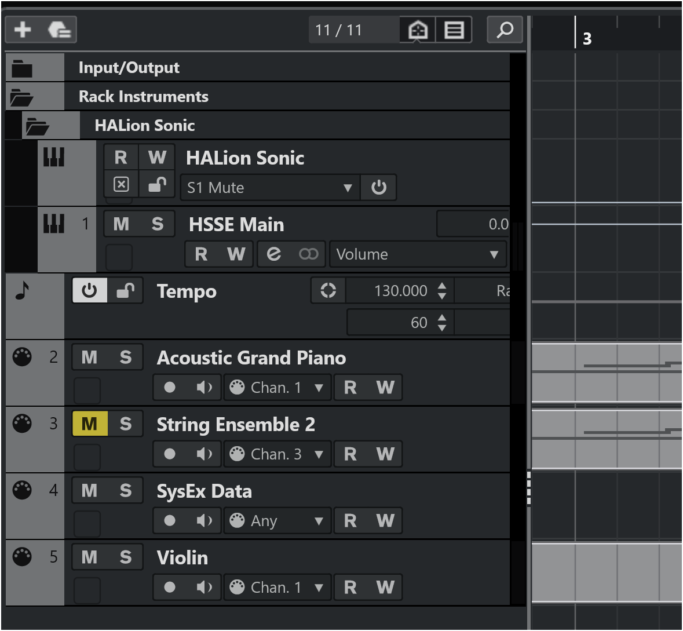Increase tempo value with up stepper
The image size is (683, 631).
(442, 286)
